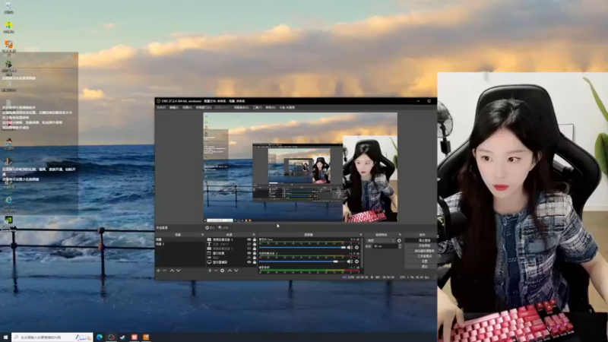Toggle the lock on the Window Capture source
The height and width of the screenshot is (342, 608).
point(255,253)
